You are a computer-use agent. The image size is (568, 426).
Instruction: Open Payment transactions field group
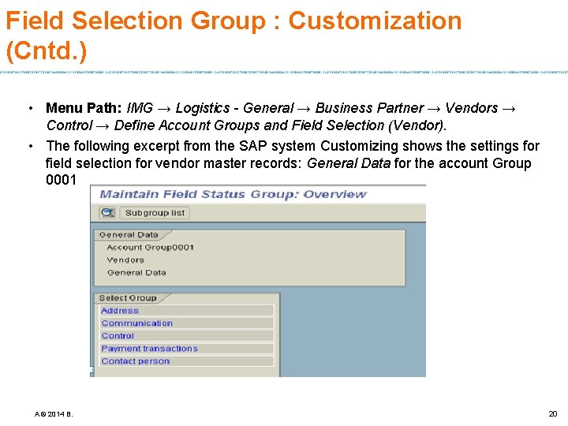click(x=186, y=349)
